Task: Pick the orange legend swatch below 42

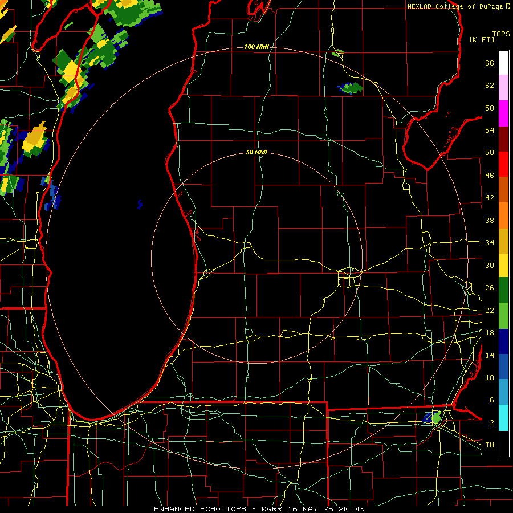Action: (503, 215)
